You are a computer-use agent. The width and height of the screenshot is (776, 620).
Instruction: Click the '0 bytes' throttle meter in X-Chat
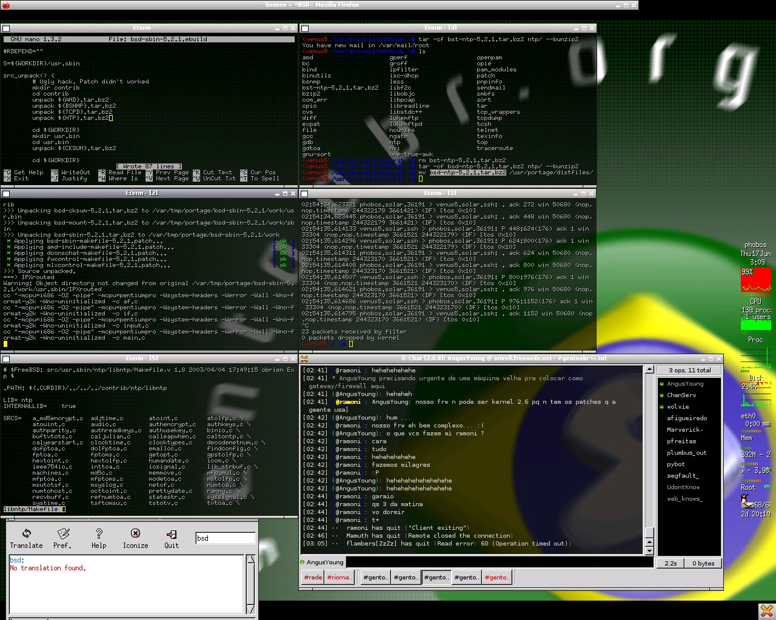coord(703,563)
